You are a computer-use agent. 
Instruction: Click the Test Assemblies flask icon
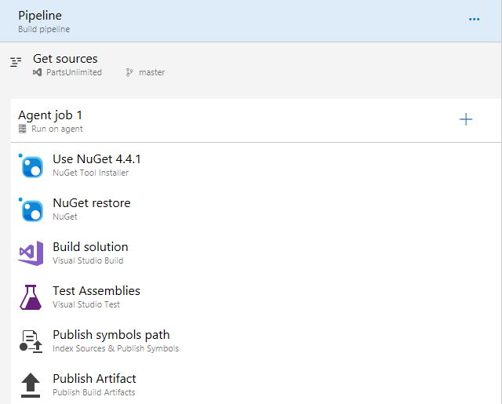[31, 297]
